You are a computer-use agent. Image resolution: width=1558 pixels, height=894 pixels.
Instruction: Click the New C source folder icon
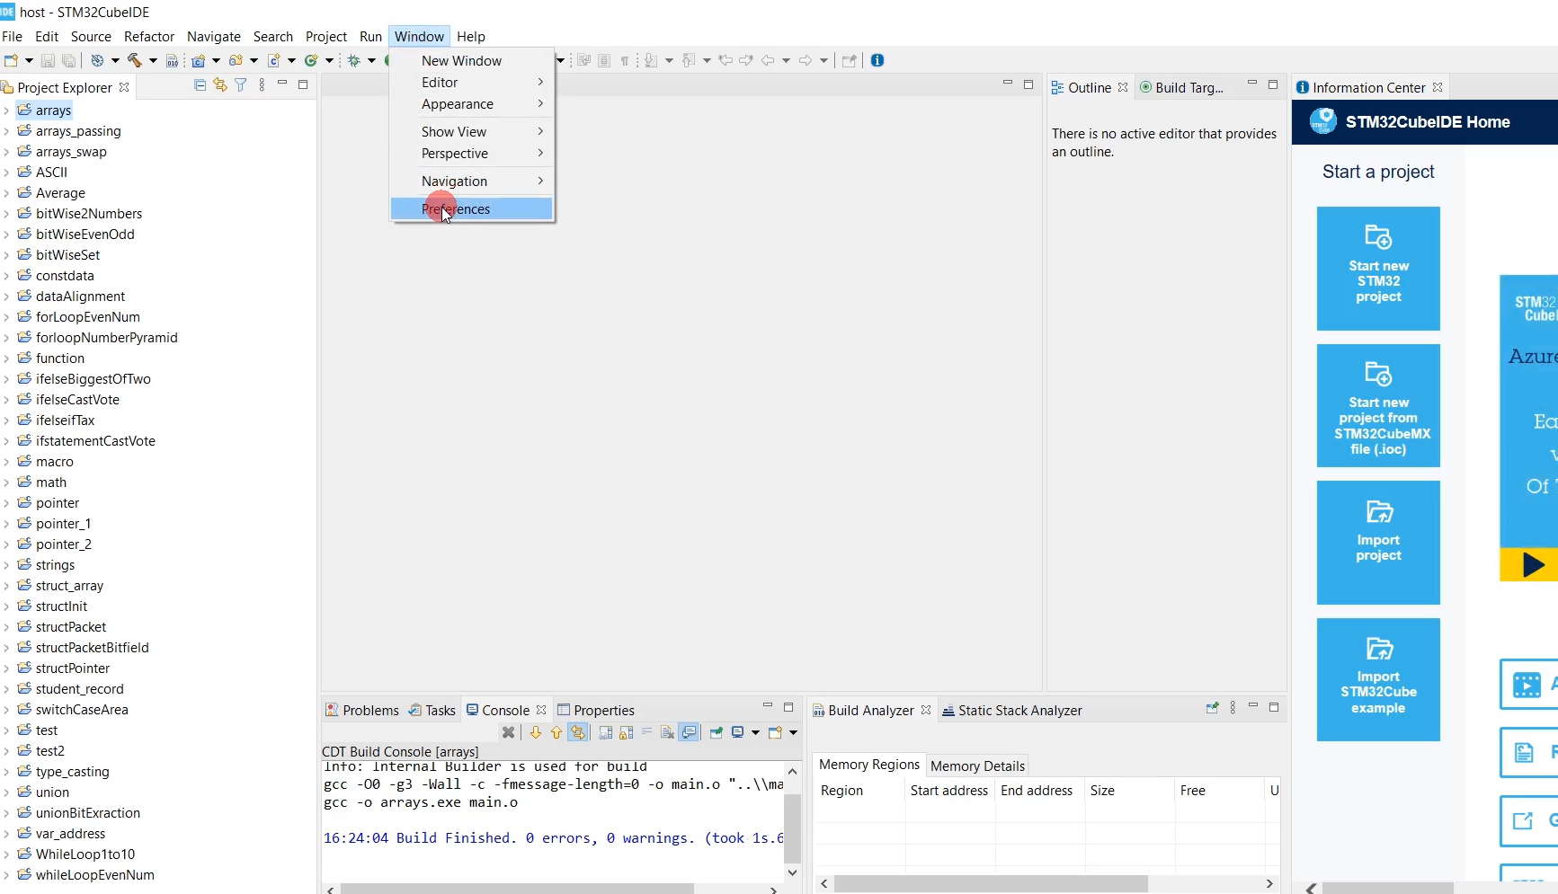(236, 60)
